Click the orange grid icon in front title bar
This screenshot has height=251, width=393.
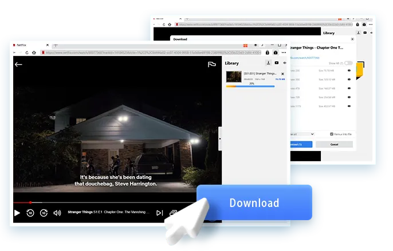(x=245, y=46)
